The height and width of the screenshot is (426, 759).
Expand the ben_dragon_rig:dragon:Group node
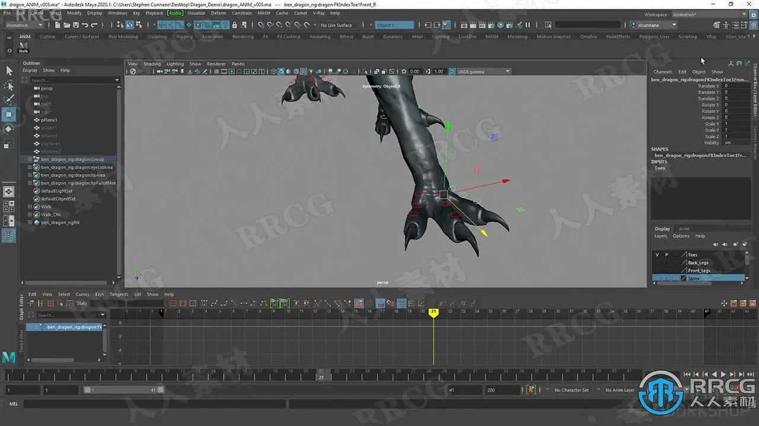pos(30,159)
